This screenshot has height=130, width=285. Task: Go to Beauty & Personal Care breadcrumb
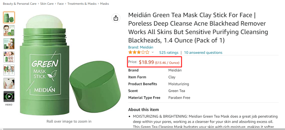(x=20, y=3)
